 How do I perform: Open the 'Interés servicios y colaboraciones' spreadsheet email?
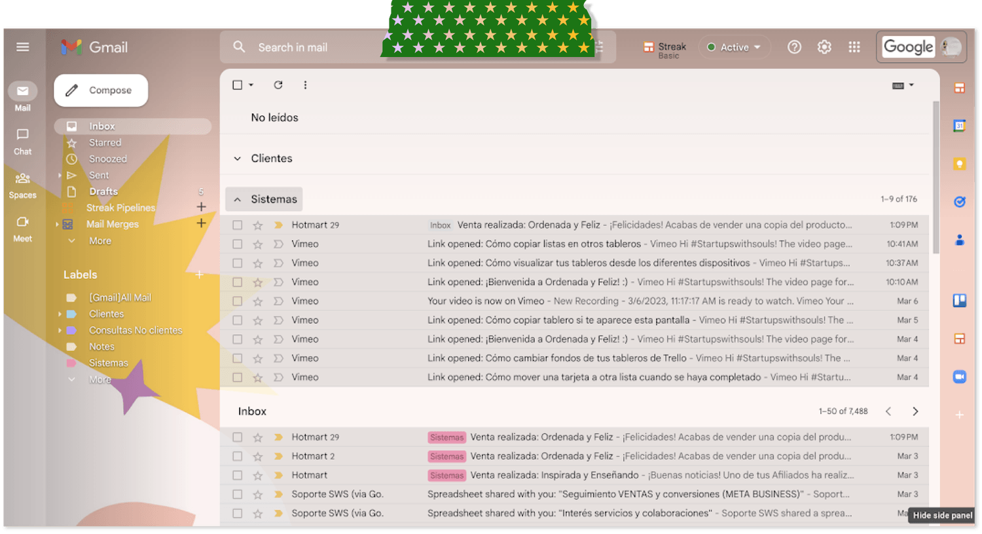[x=574, y=513]
